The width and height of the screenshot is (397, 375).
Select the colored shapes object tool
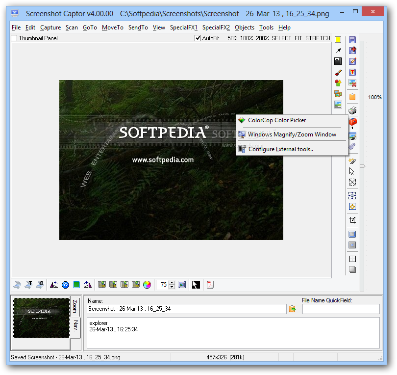(x=338, y=83)
